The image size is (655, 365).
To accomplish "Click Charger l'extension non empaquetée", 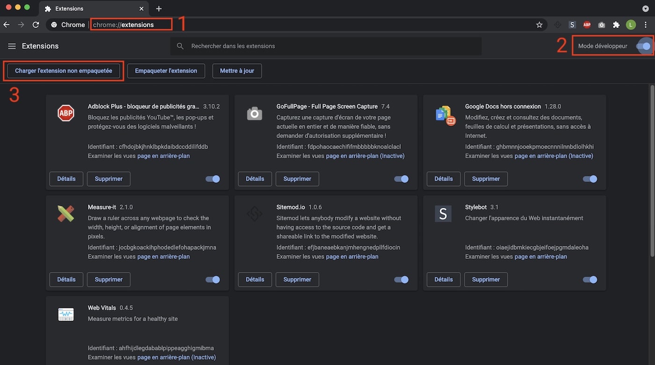I will click(64, 71).
